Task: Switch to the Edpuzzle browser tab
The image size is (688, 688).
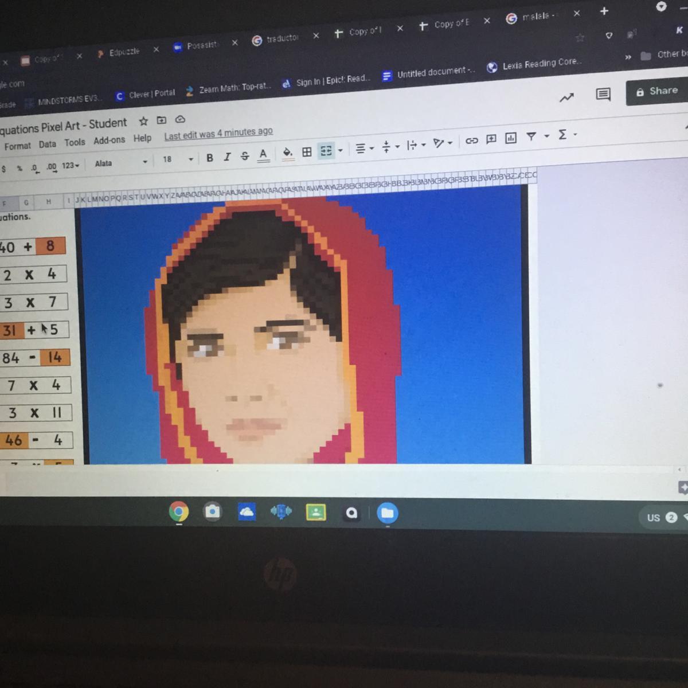Action: 124,52
